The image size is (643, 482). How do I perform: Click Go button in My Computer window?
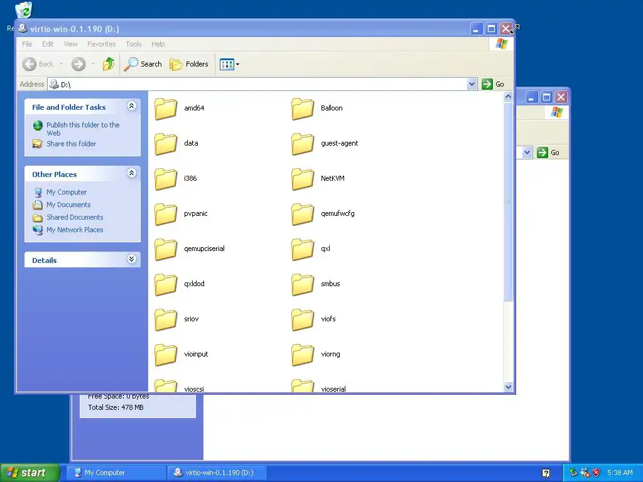tap(549, 153)
